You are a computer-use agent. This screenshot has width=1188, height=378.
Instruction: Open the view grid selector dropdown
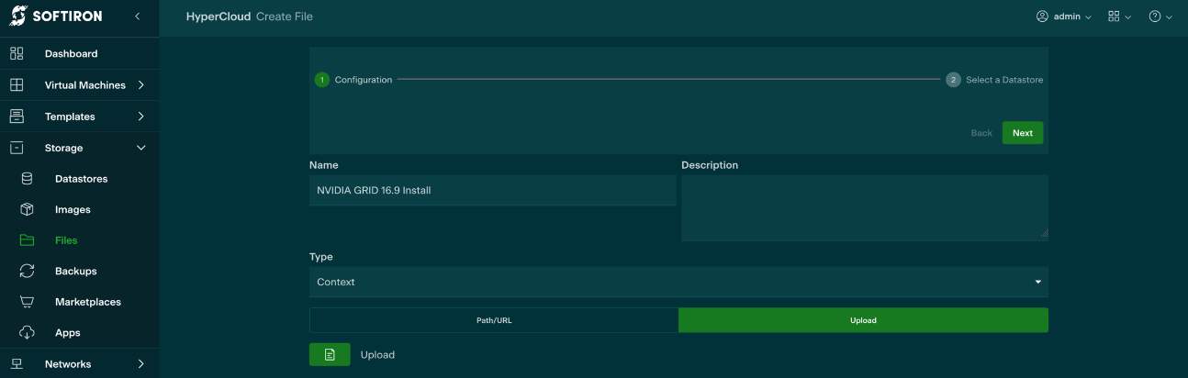pyautogui.click(x=1119, y=17)
